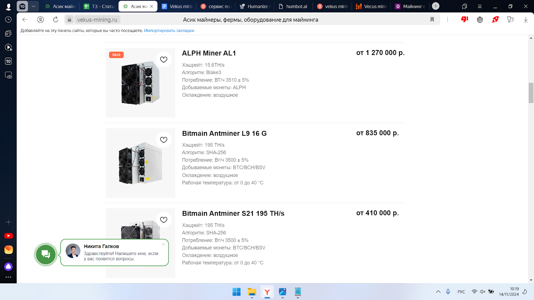Screen dimensions: 534x300
Task: Open collections icon in the sidebar
Action: coord(8,33)
